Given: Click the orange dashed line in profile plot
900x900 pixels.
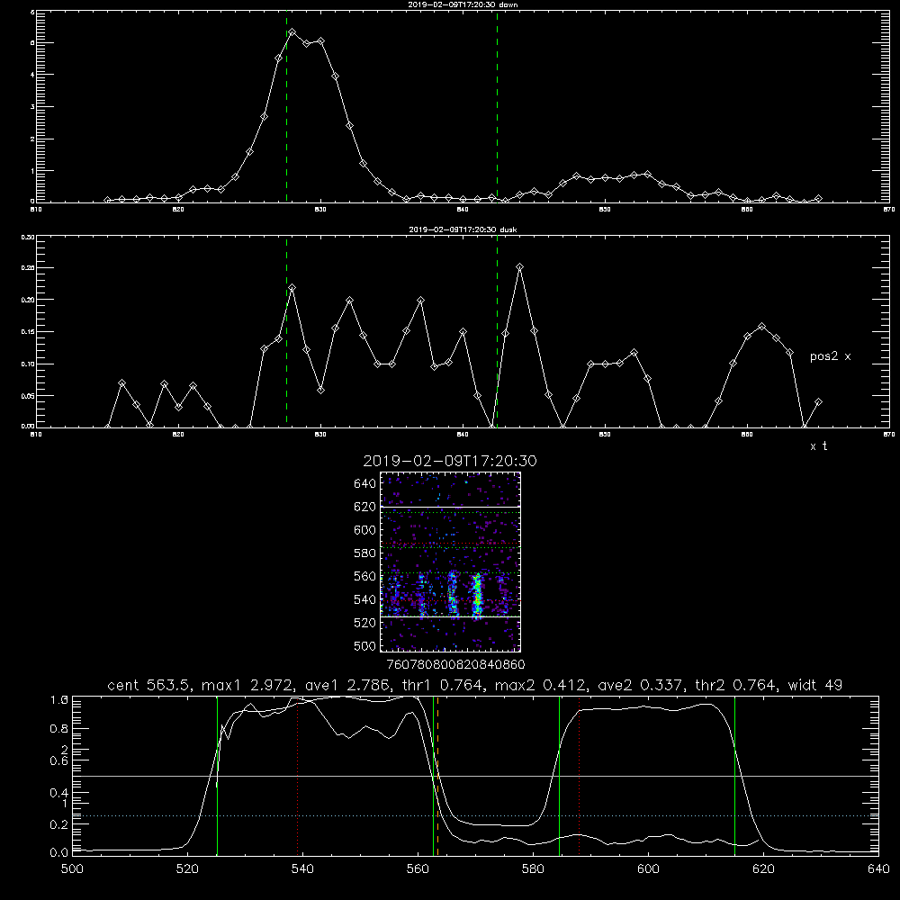Looking at the screenshot, I should point(437,776).
